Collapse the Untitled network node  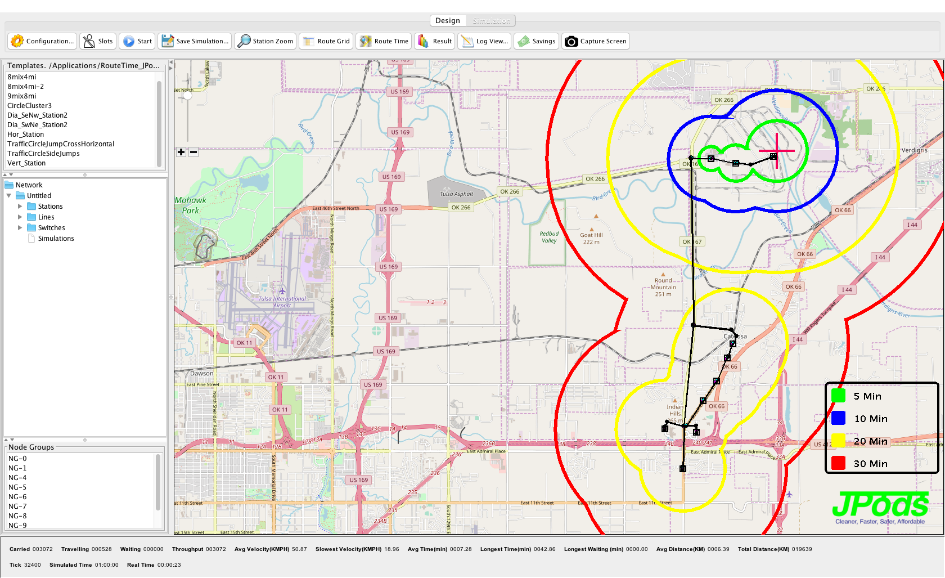pos(9,196)
